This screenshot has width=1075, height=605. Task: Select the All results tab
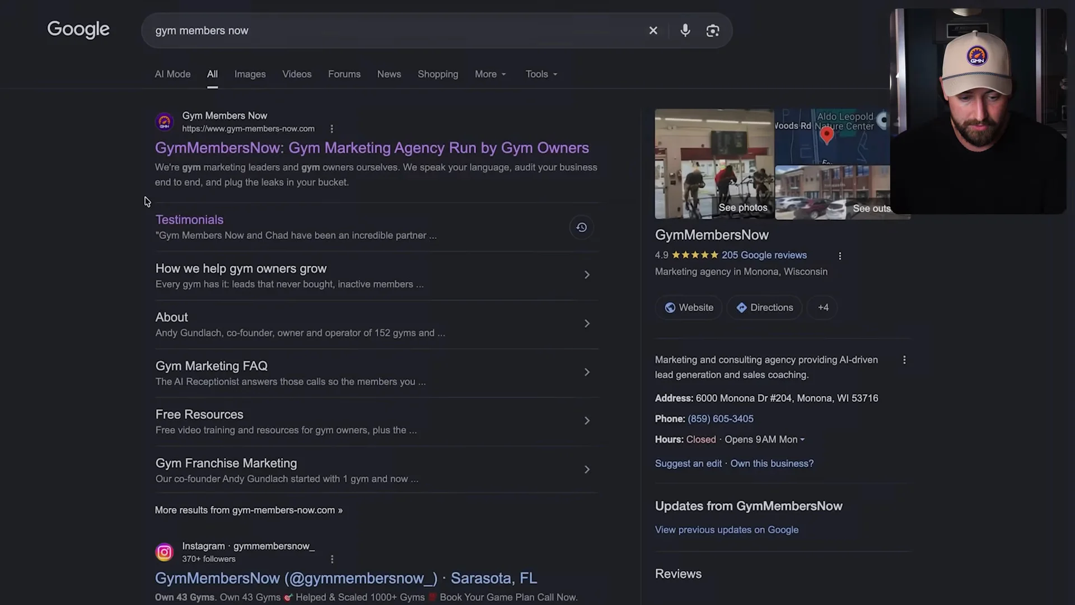coord(212,75)
